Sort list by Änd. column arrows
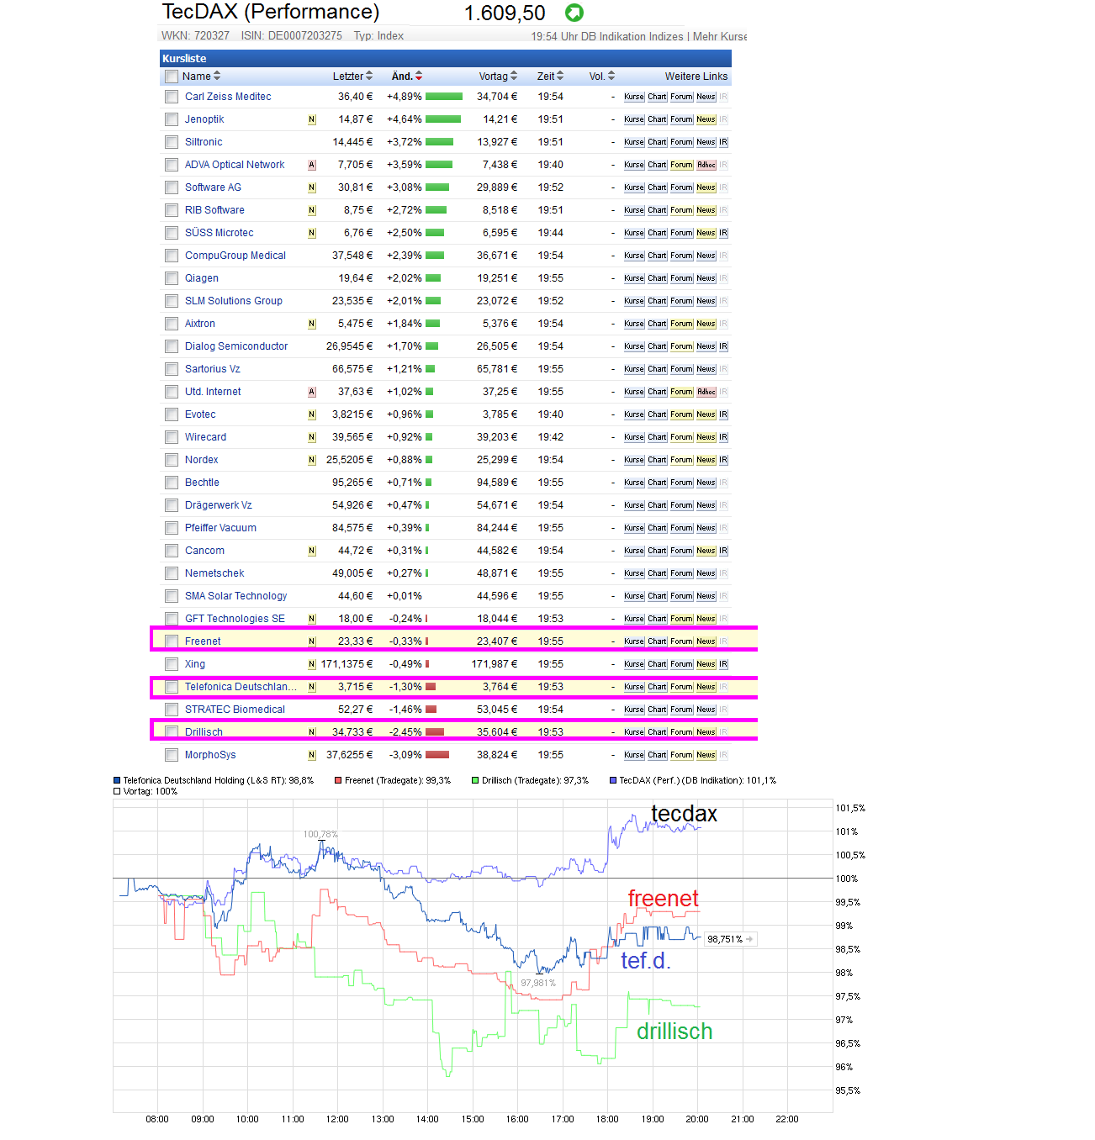 tap(419, 76)
